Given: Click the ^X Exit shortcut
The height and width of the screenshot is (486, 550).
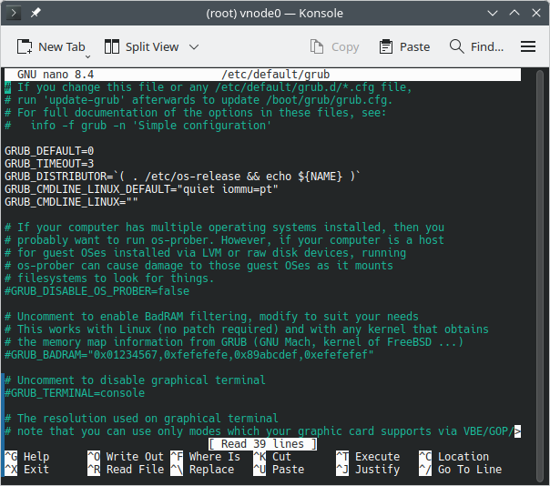Looking at the screenshot, I should coord(27,470).
